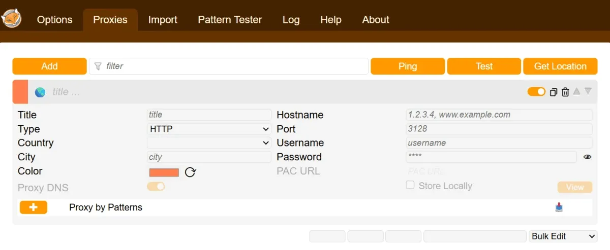Image resolution: width=610 pixels, height=250 pixels.
Task: Click the Ping button
Action: pyautogui.click(x=408, y=66)
